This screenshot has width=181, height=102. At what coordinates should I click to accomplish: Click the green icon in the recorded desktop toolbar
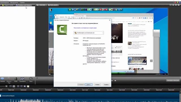[70, 10]
